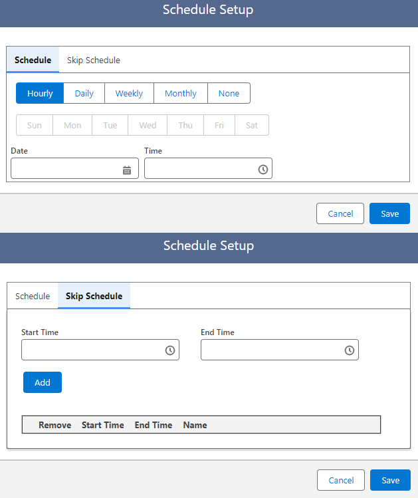This screenshot has width=418, height=498.
Task: Toggle the Sun day button
Action: coord(35,125)
